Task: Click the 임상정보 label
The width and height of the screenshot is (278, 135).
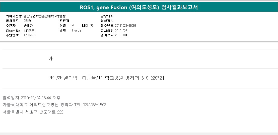Action: pos(107,21)
